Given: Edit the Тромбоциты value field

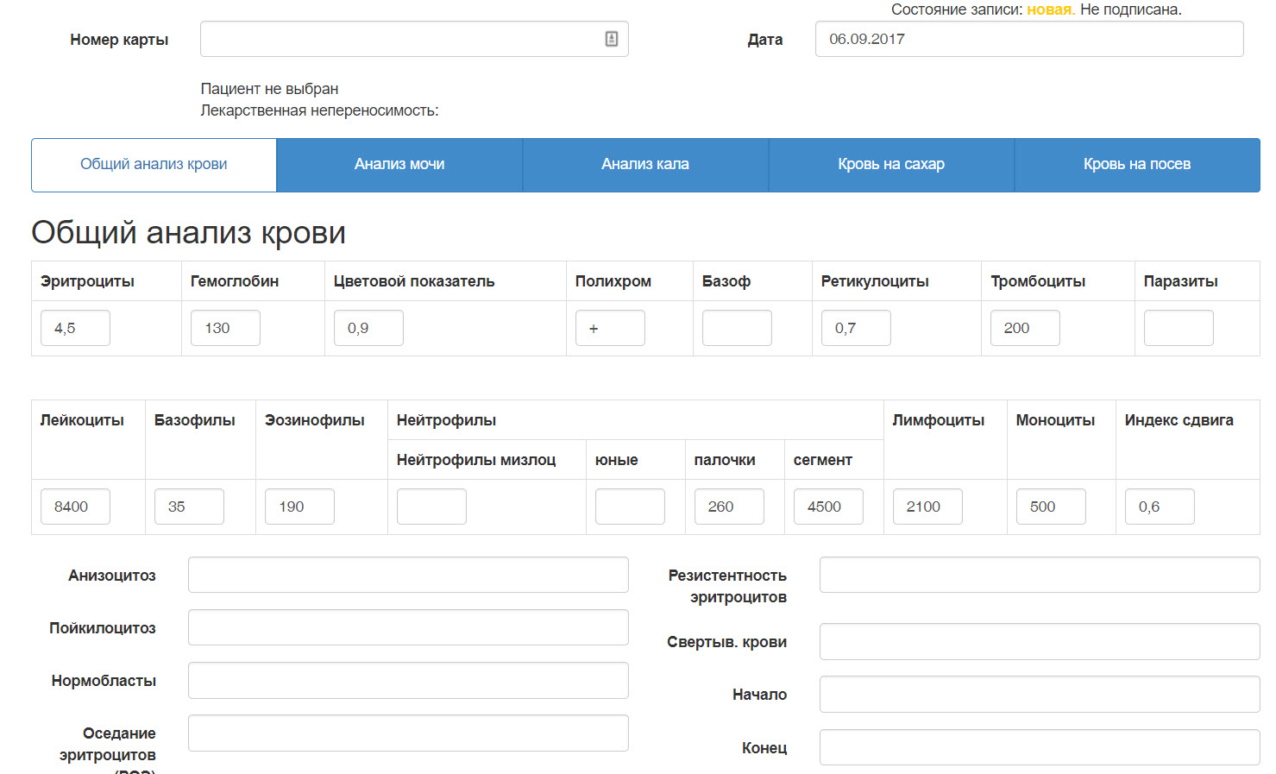Looking at the screenshot, I should (x=1025, y=328).
